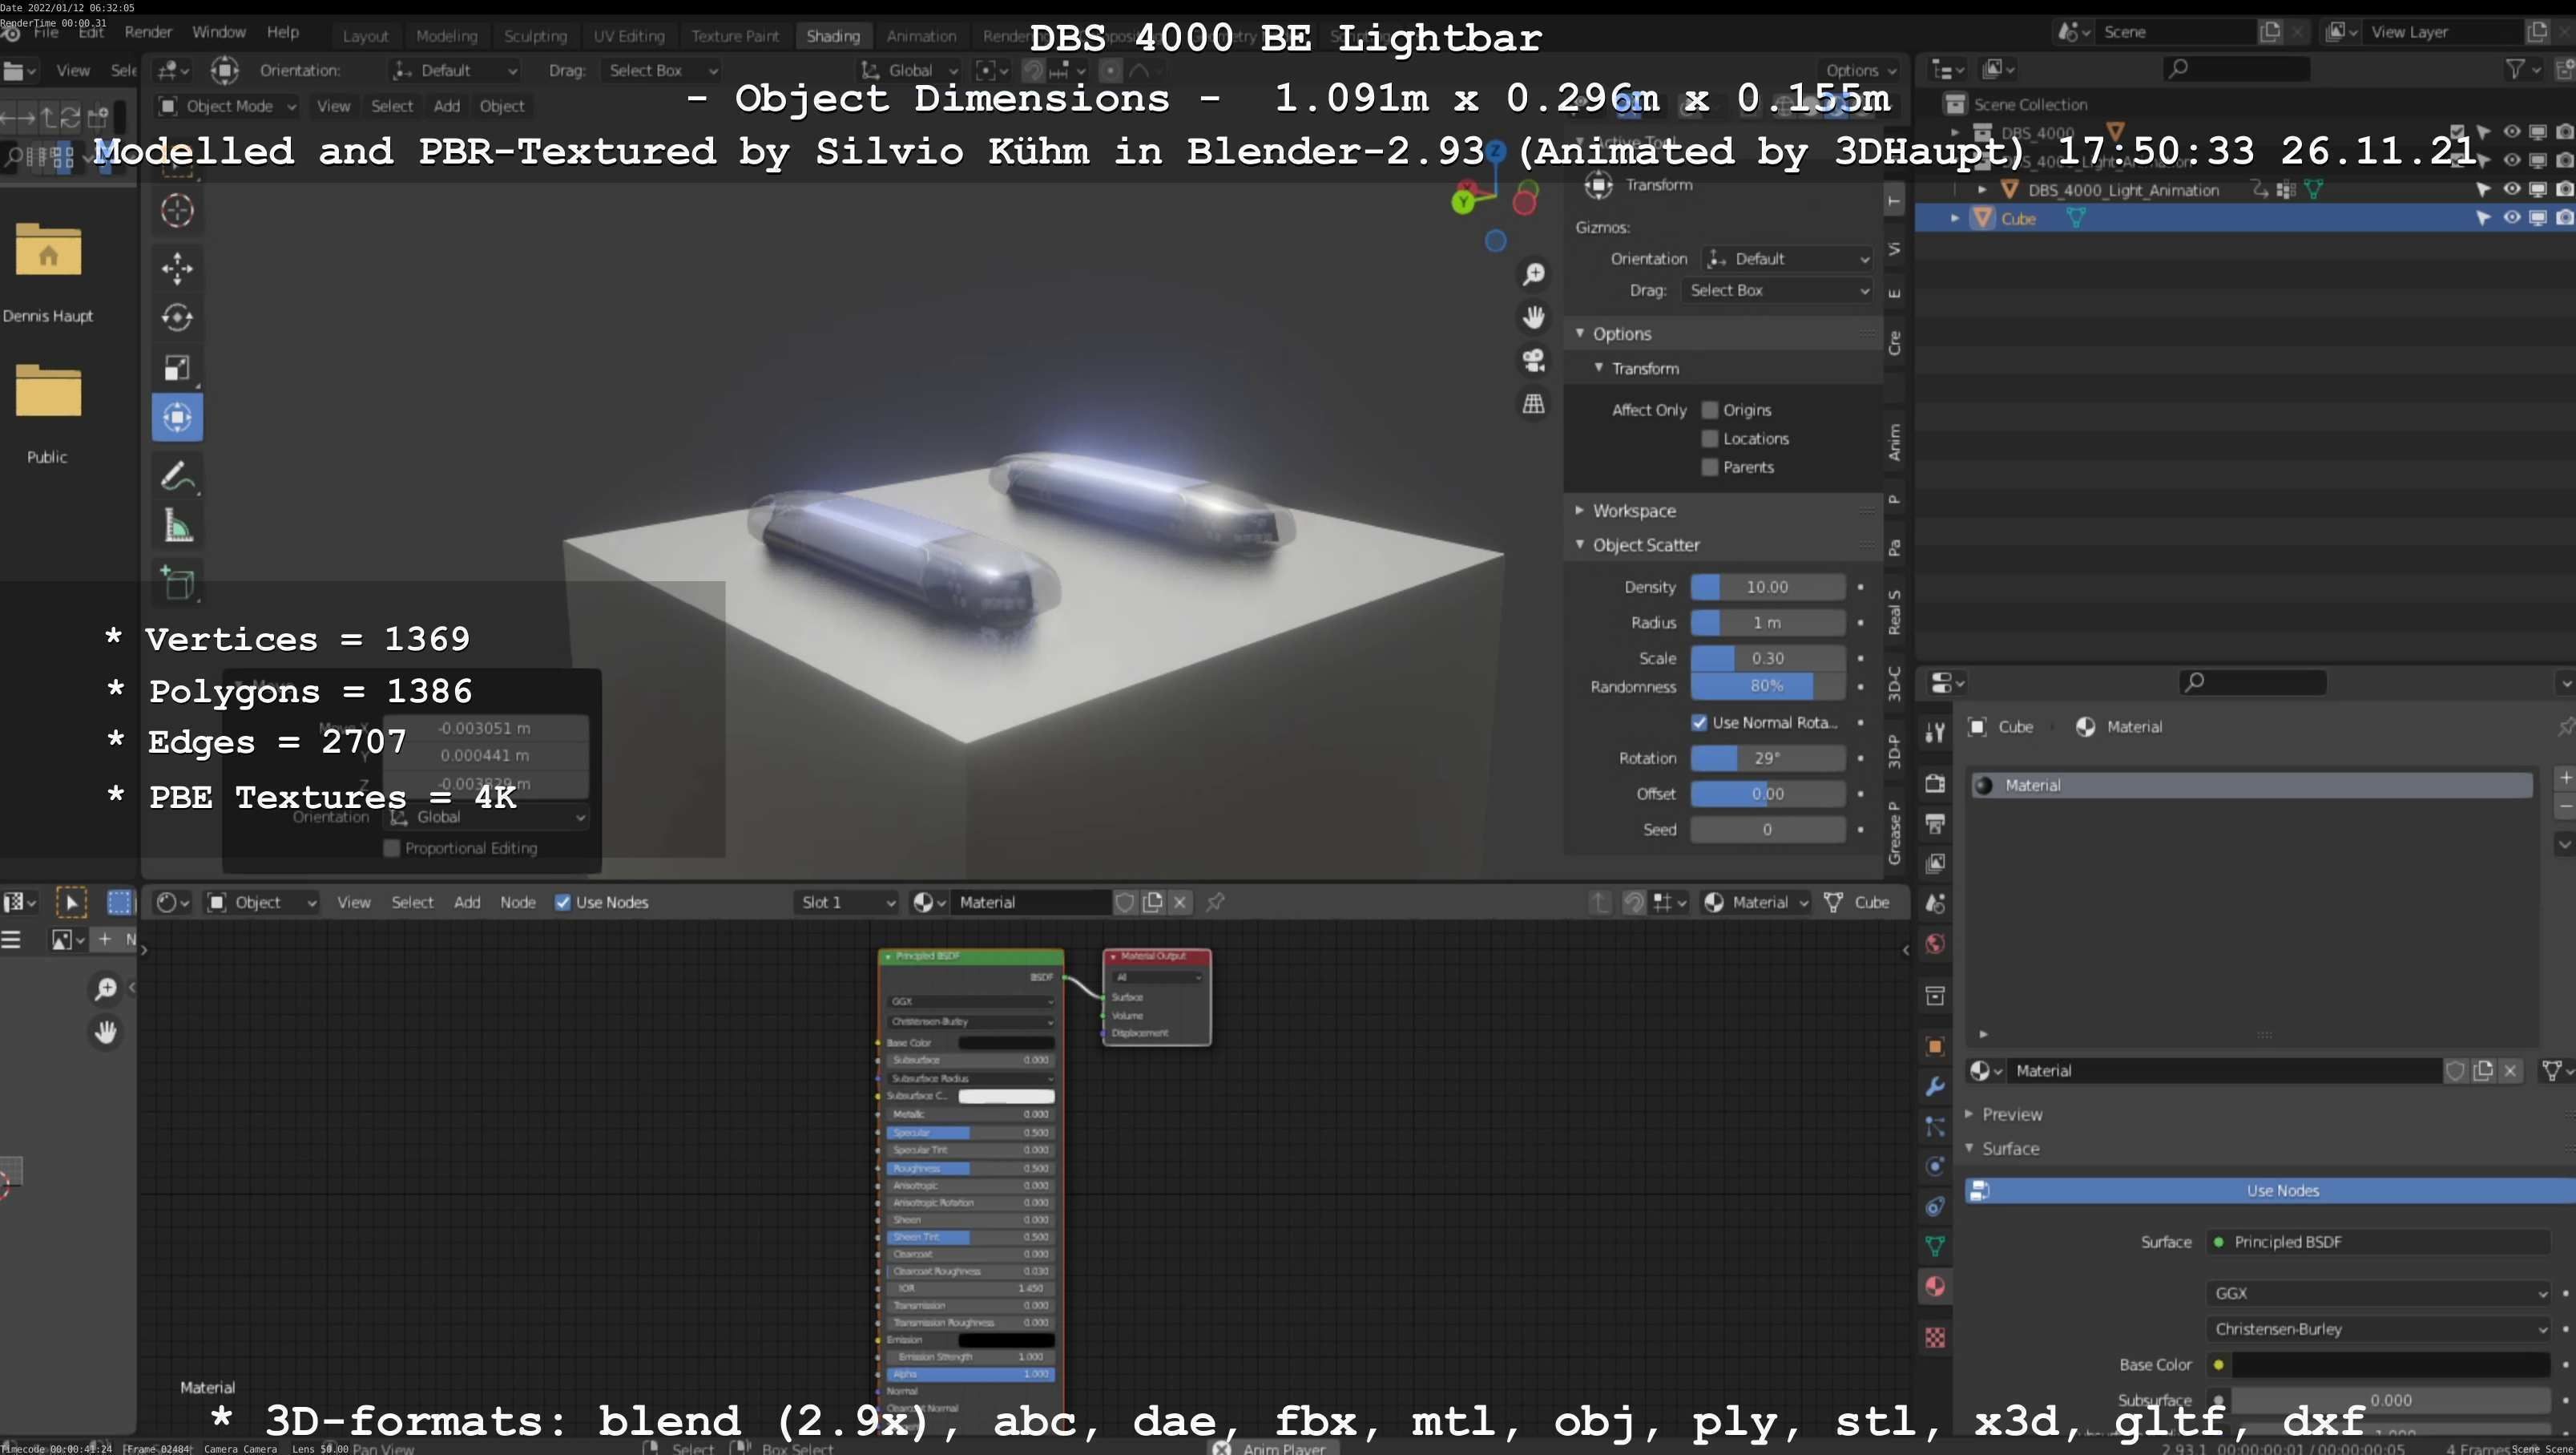Screen dimensions: 2576x1455
Task: Click the viewport pan hand icon
Action: (1533, 317)
